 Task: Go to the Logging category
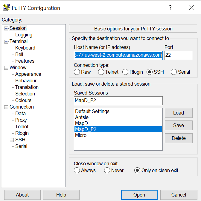pyautogui.click(x=24, y=35)
